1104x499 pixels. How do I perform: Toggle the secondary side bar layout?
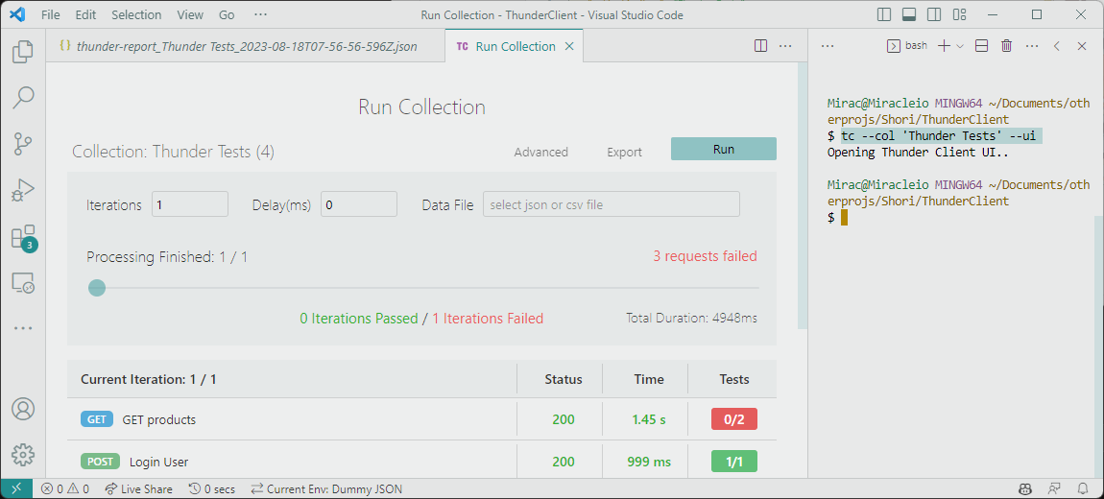tap(934, 14)
